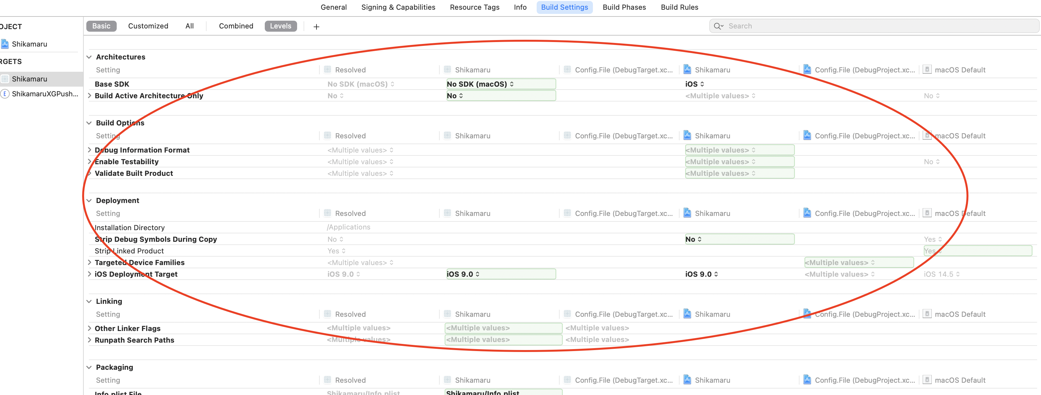Select the ShikamaruXGPush extension target icon

(x=5, y=94)
